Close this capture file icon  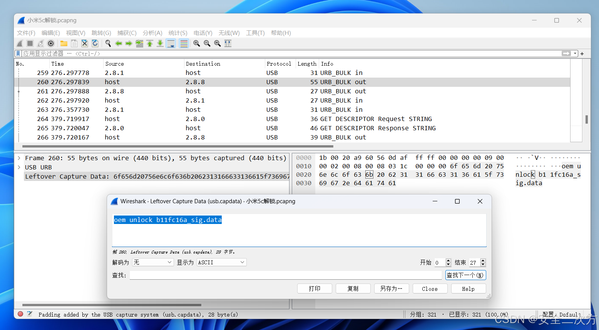pos(85,43)
